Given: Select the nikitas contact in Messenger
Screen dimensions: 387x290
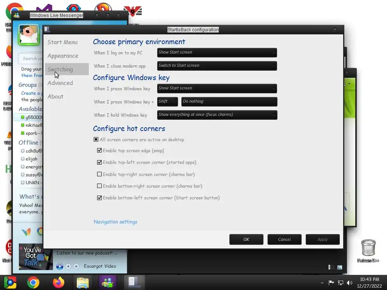Looking at the screenshot, I should (x=32, y=125).
